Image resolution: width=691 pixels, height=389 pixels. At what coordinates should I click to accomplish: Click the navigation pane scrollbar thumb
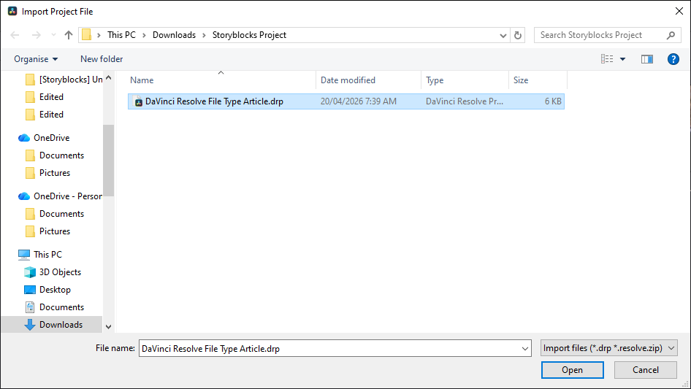108,161
